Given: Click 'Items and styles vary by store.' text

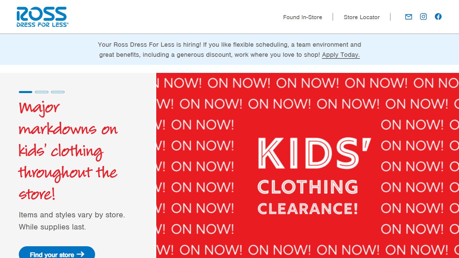Looking at the screenshot, I should 72,215.
